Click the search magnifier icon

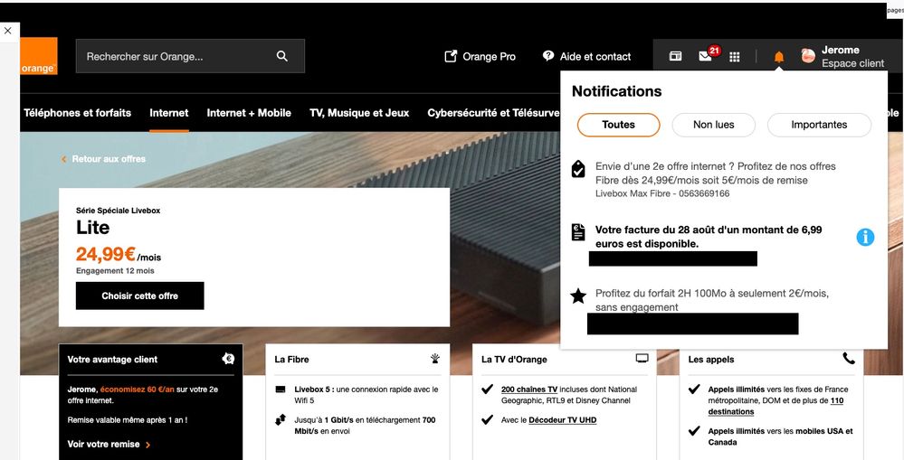point(282,56)
